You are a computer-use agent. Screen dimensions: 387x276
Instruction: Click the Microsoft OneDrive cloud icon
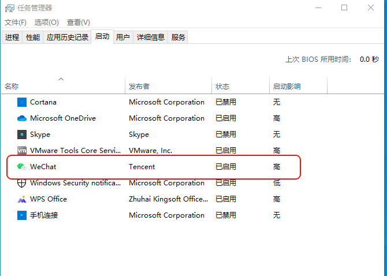22,118
